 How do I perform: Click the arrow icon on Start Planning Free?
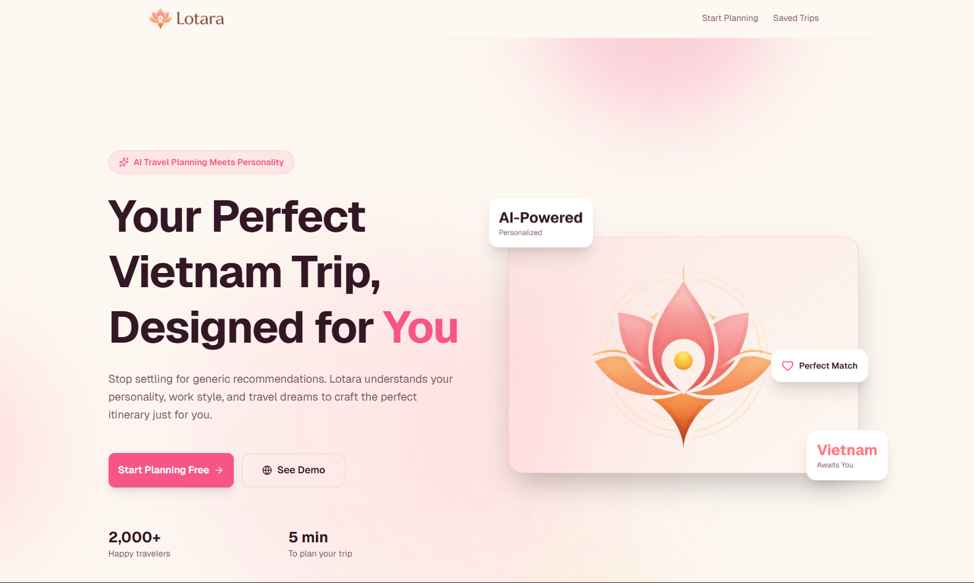(x=219, y=470)
